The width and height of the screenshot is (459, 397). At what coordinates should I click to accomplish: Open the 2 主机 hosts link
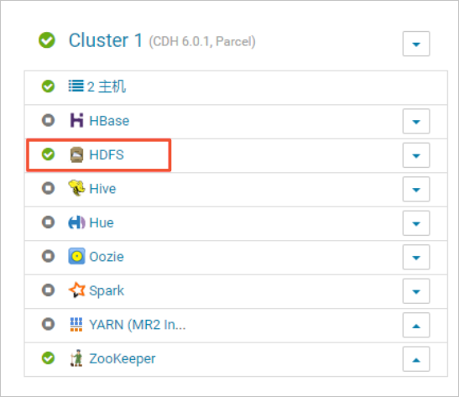[107, 86]
